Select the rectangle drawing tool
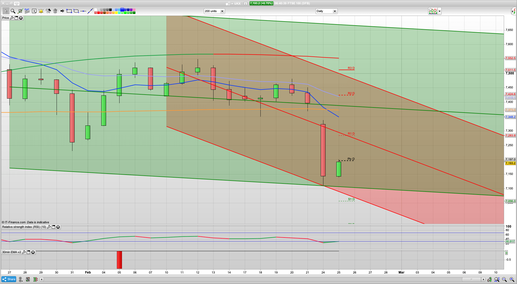517x284 pixels. [x=69, y=11]
